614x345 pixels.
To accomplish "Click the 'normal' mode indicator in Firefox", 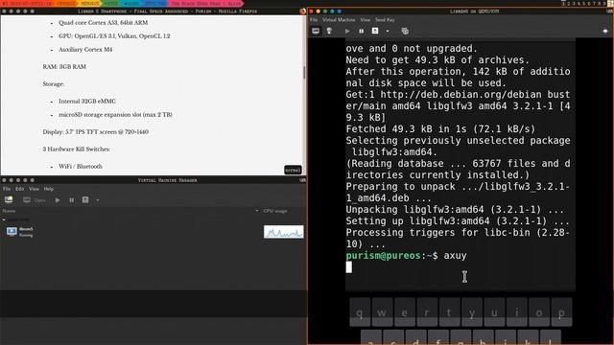I will click(293, 171).
